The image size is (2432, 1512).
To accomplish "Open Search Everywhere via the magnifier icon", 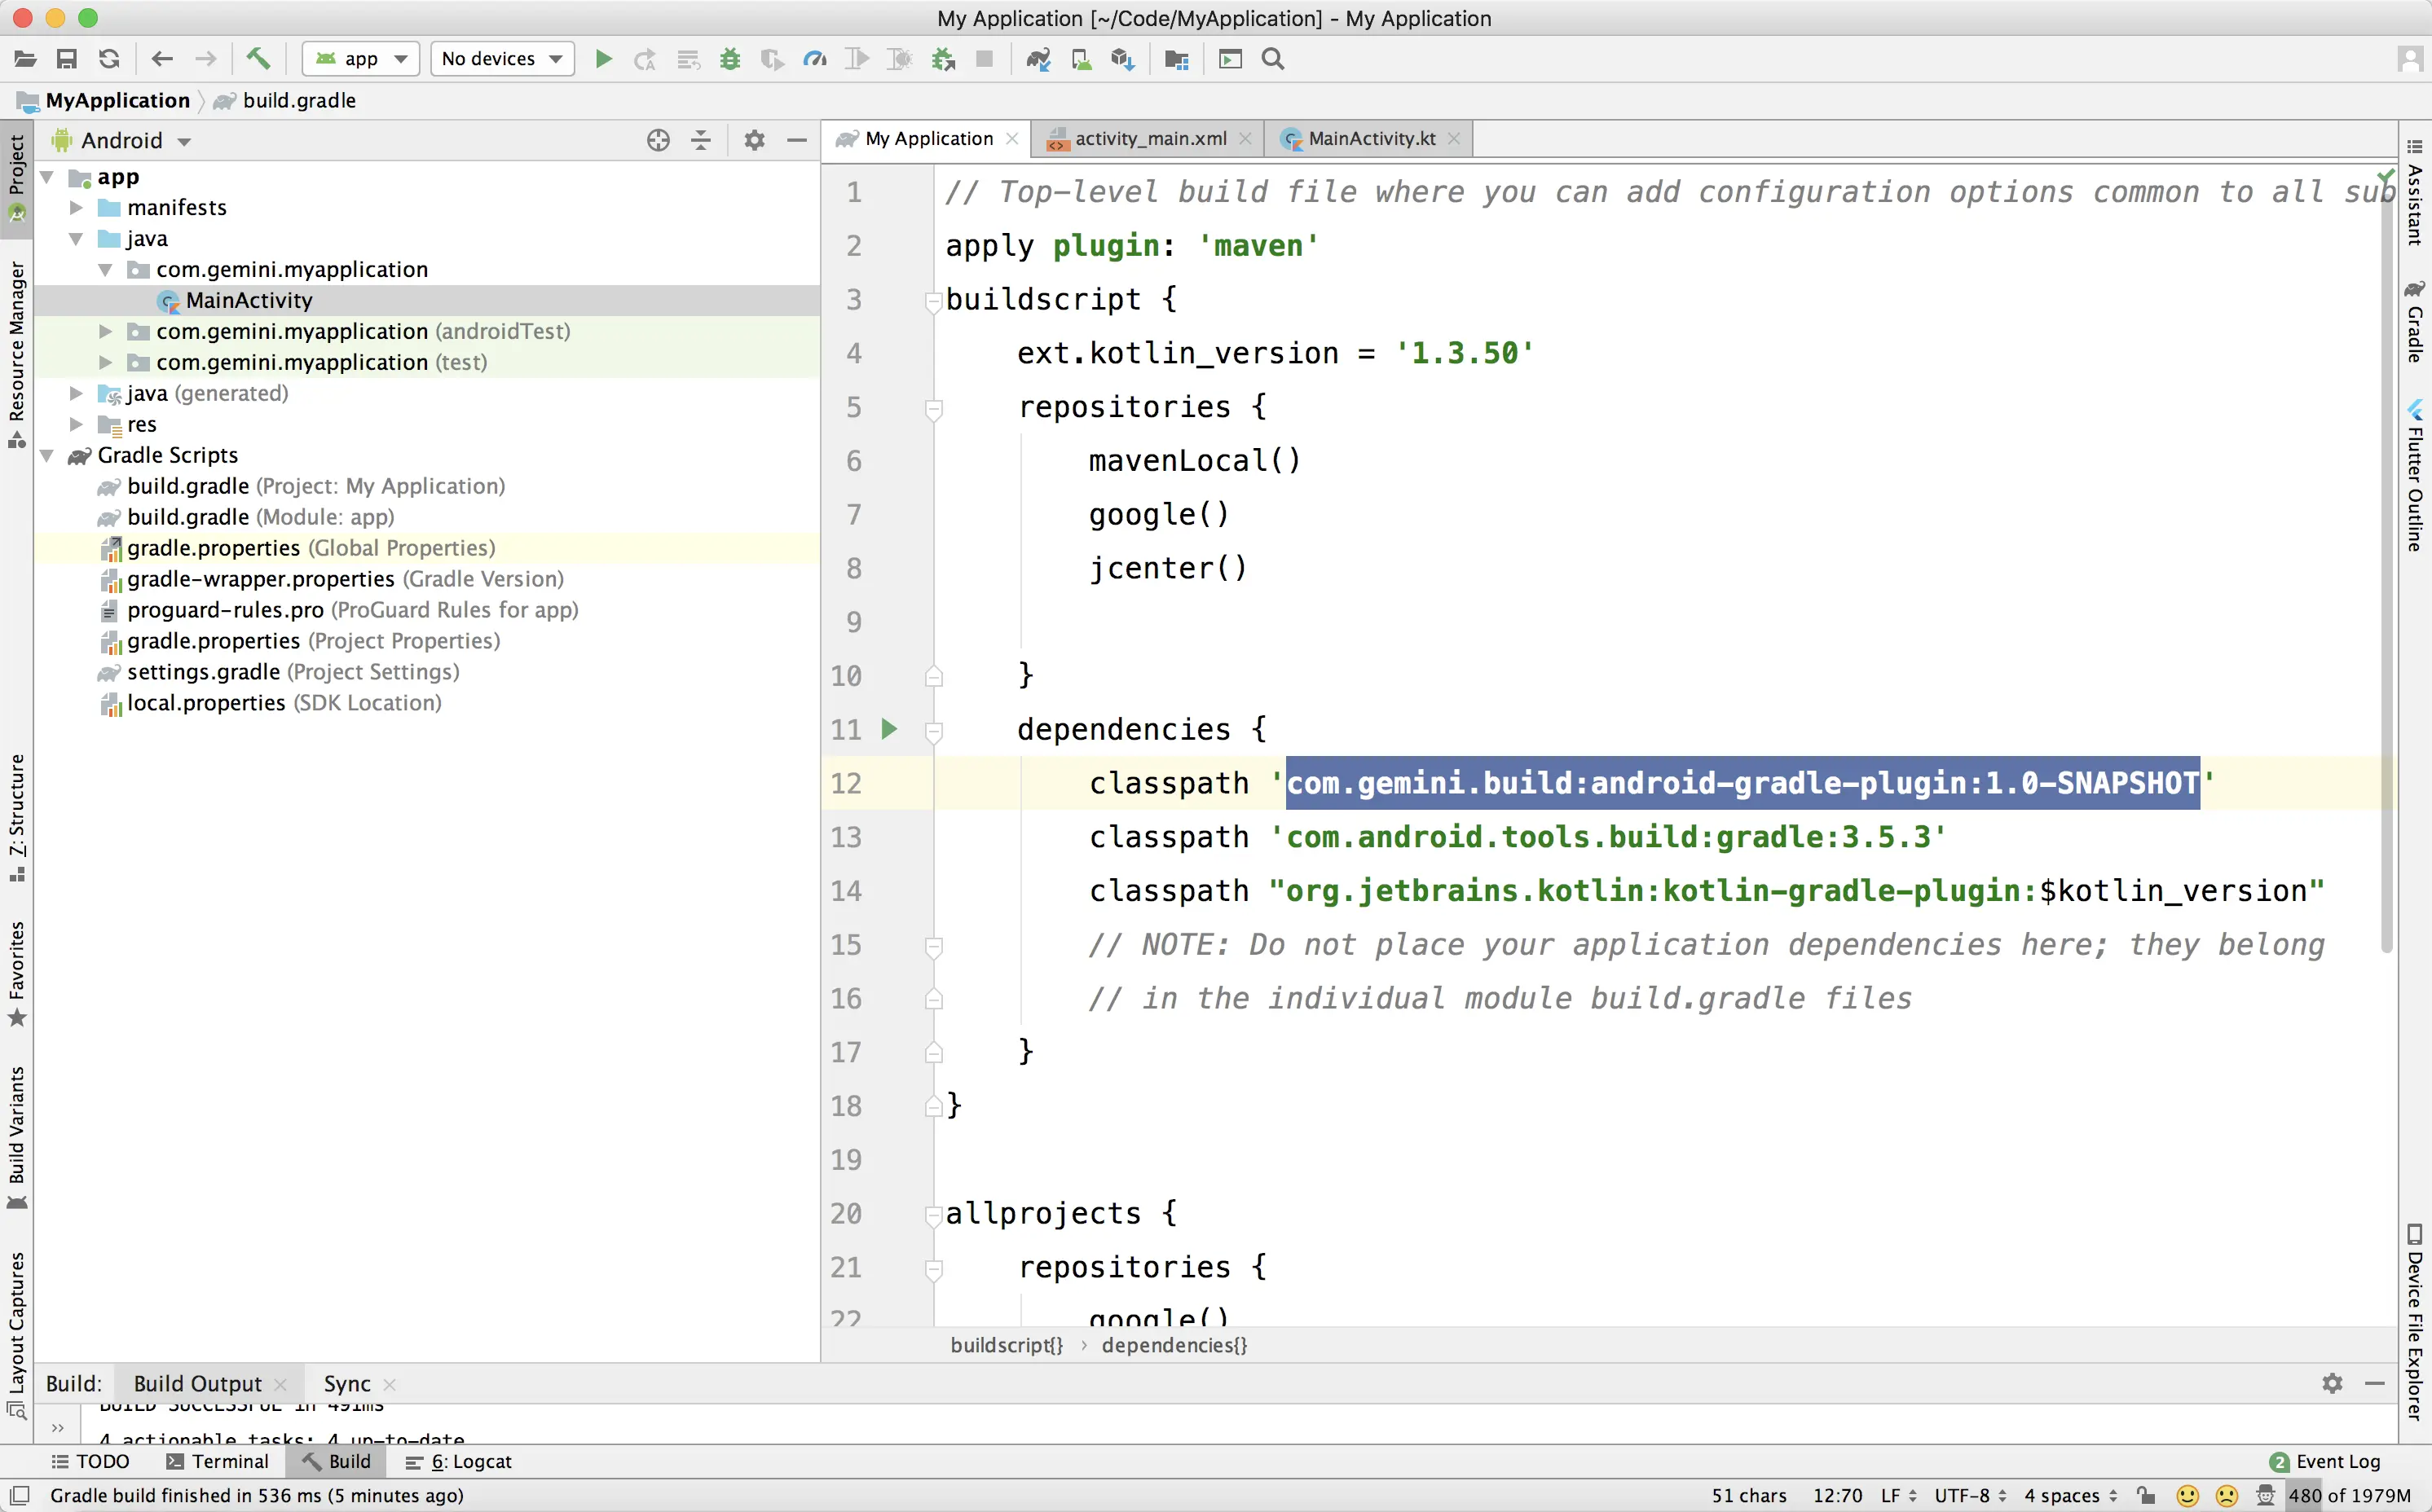I will [1272, 59].
